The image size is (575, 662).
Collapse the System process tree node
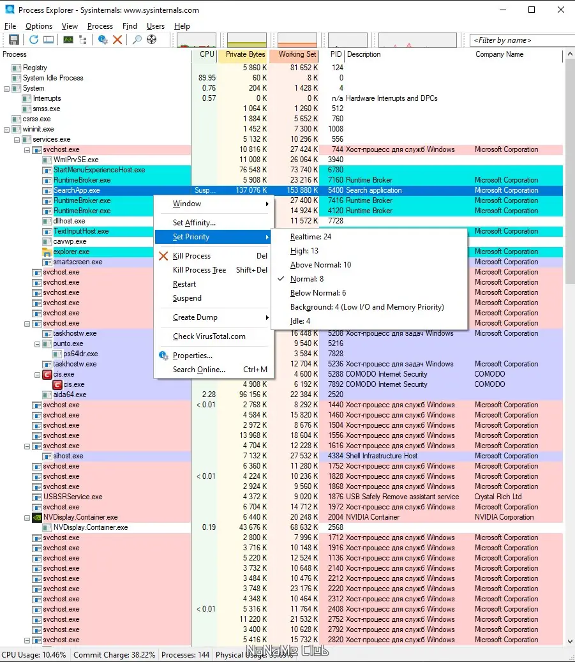pyautogui.click(x=7, y=89)
